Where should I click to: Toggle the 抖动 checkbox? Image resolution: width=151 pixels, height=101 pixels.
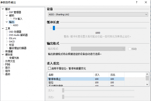point(130,49)
